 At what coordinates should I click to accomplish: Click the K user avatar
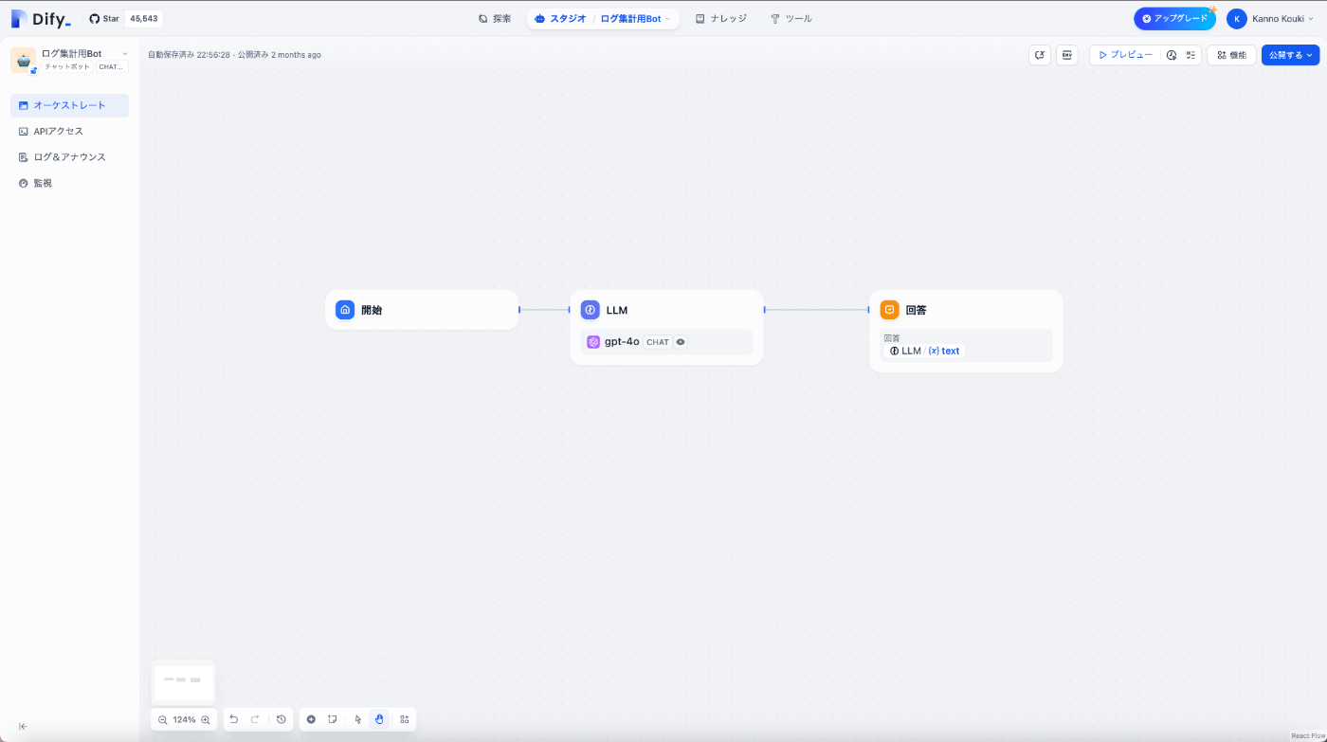coord(1236,19)
